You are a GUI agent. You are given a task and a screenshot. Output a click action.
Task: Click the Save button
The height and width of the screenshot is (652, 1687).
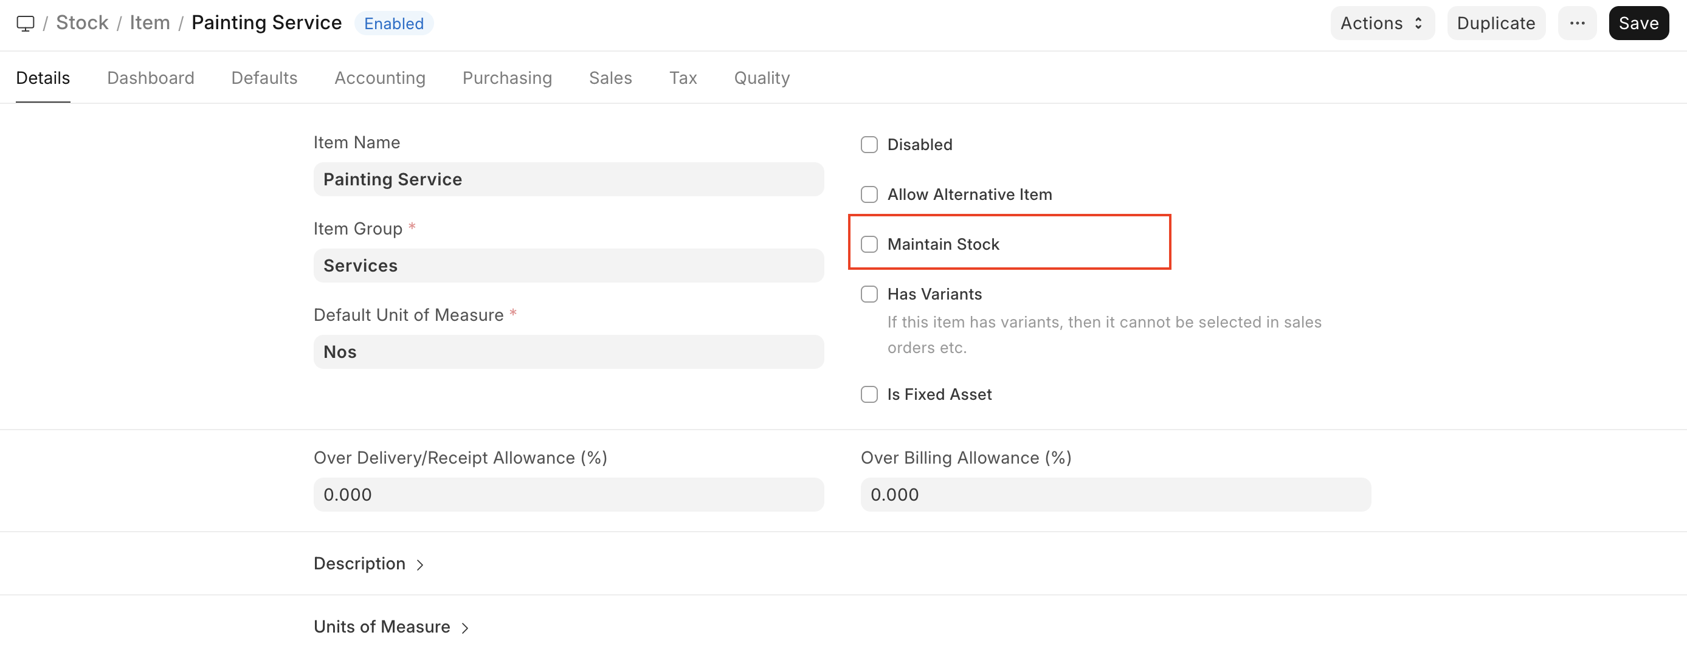point(1638,24)
